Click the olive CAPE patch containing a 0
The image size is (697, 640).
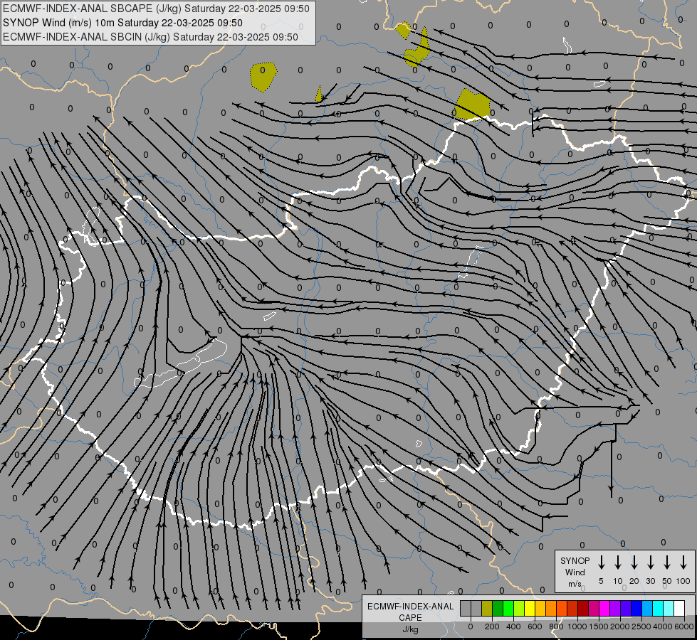click(263, 77)
